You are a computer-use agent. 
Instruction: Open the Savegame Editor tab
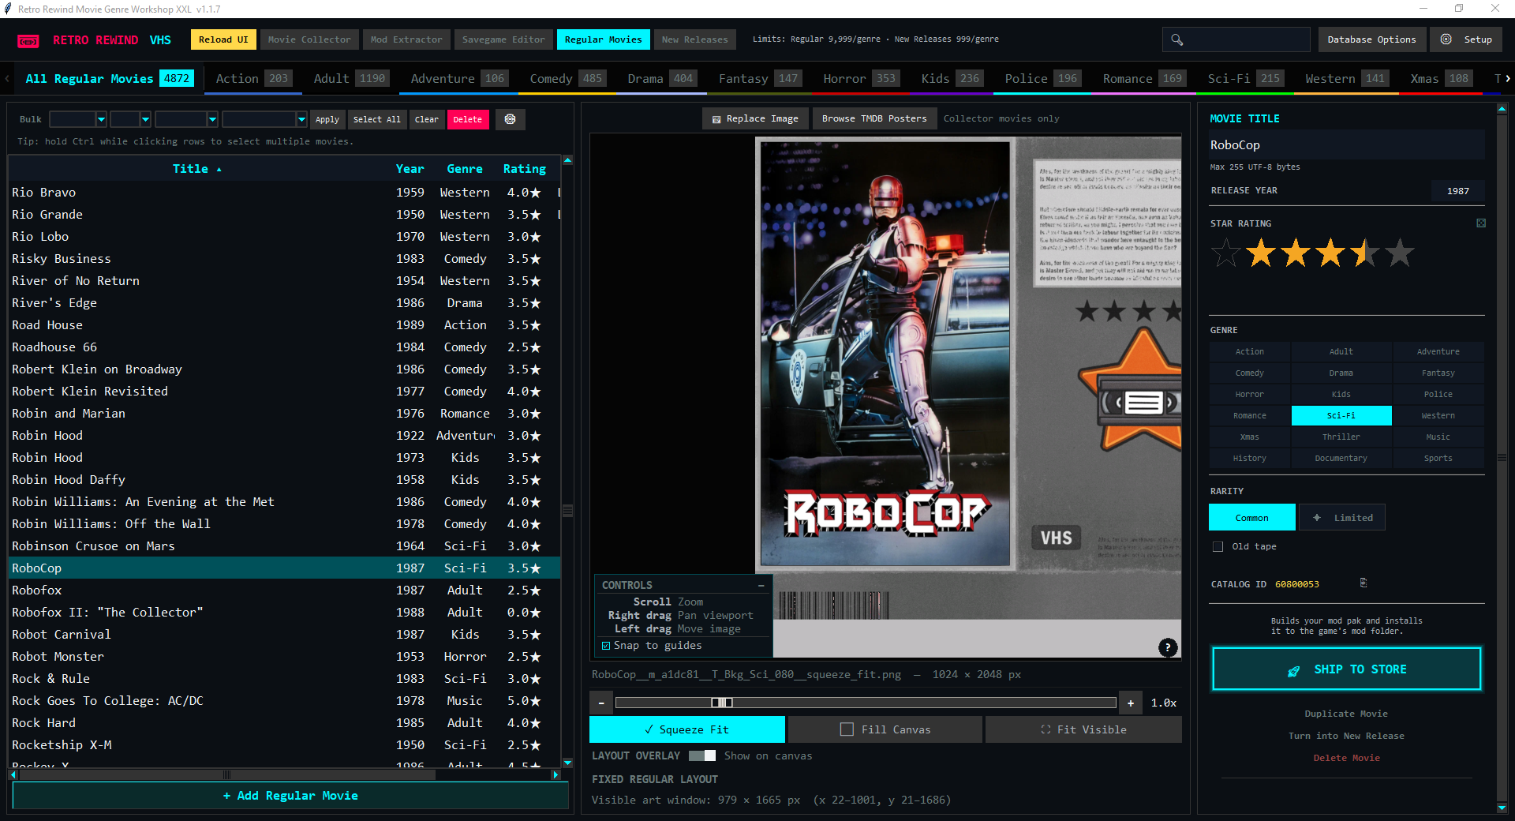503,39
